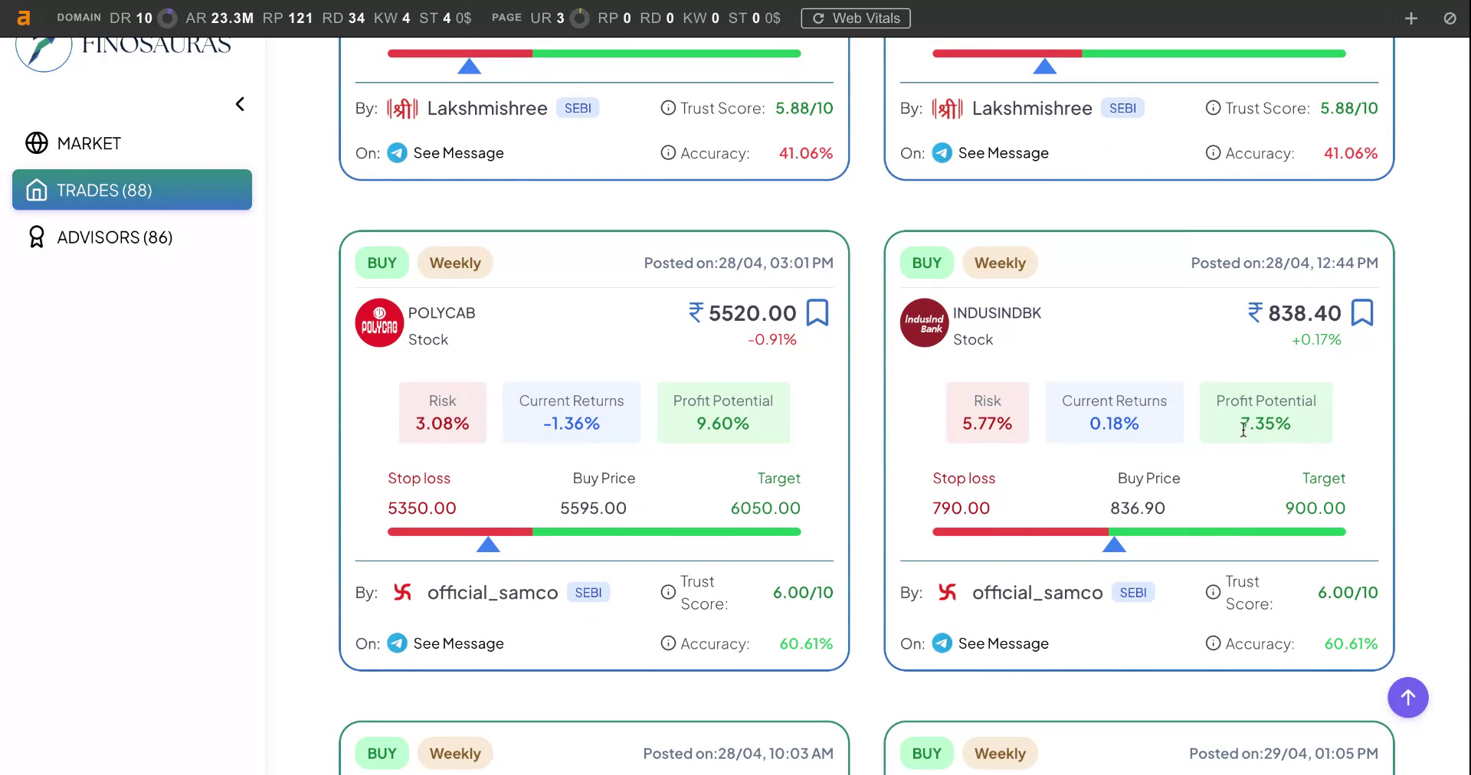Open official_samco advisor on INDUSINDBK card
1471x775 pixels.
[x=1037, y=593]
